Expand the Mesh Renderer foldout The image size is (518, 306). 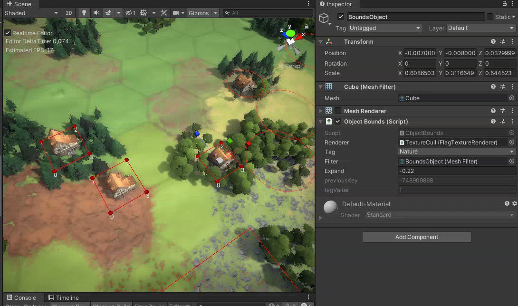320,111
